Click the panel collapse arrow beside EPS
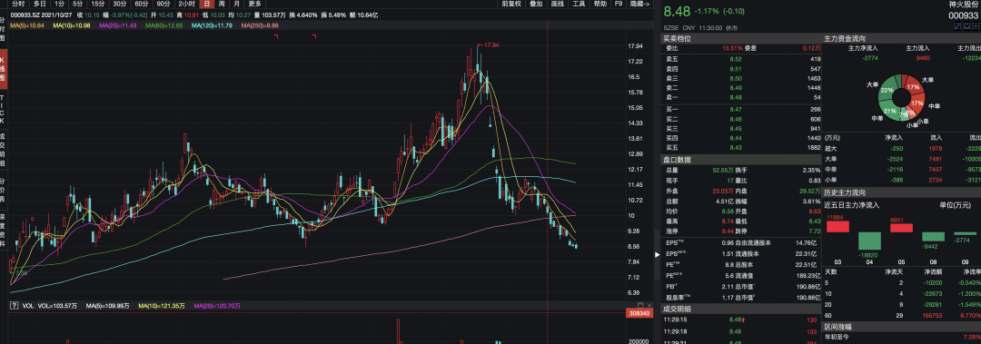 tap(657, 254)
